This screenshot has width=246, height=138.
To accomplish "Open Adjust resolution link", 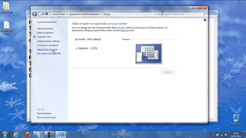I will coord(45,28).
